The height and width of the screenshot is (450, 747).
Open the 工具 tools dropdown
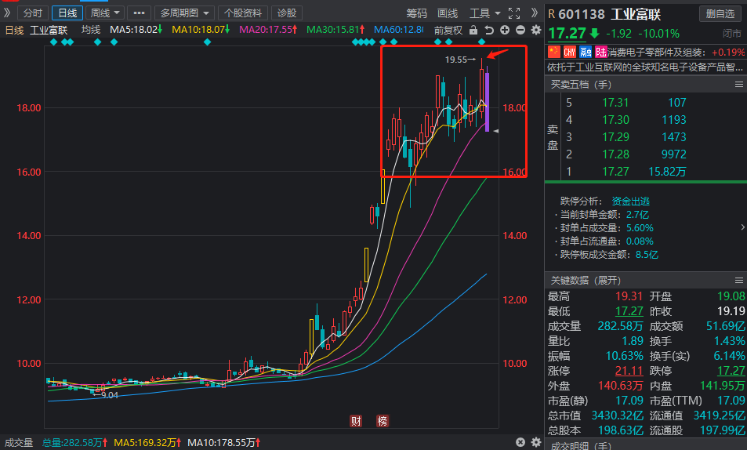[484, 13]
